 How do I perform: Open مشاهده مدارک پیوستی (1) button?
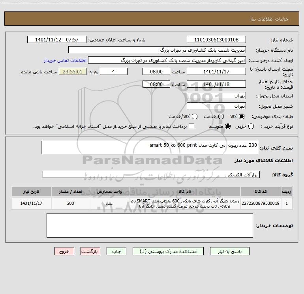168,251
